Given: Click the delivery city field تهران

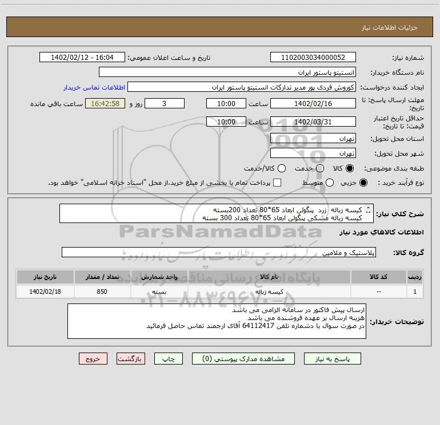Looking at the screenshot, I should click(x=313, y=153).
